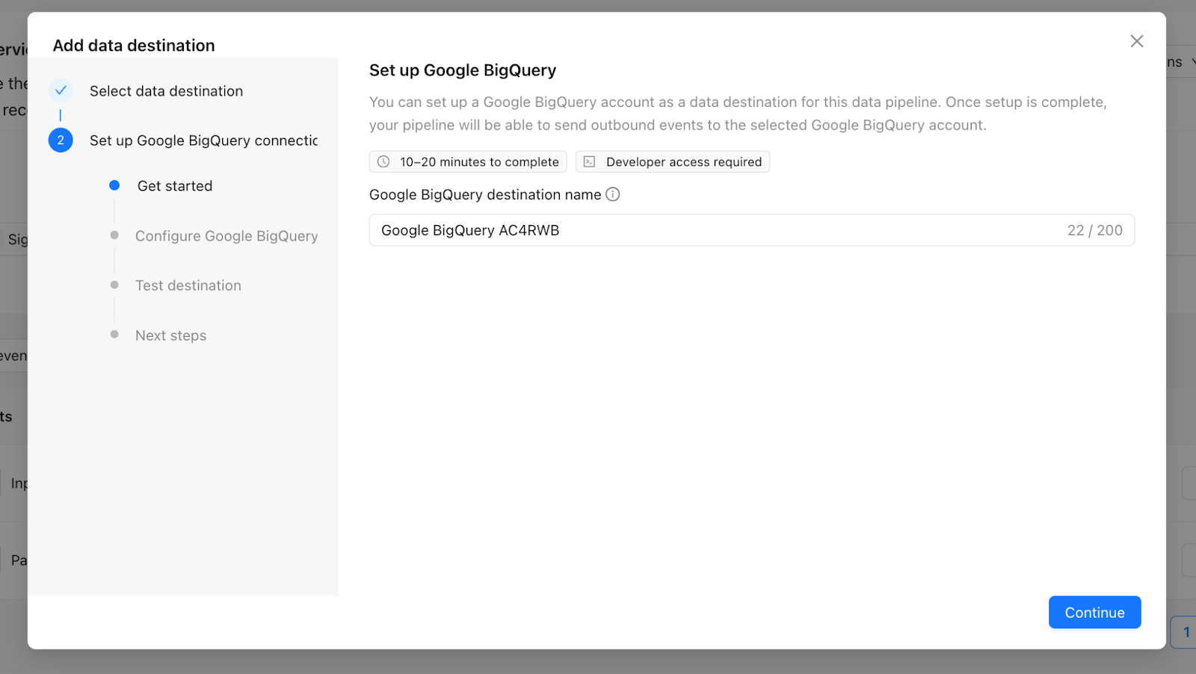1196x674 pixels.
Task: Select the Test destination sub-step
Action: pos(188,285)
